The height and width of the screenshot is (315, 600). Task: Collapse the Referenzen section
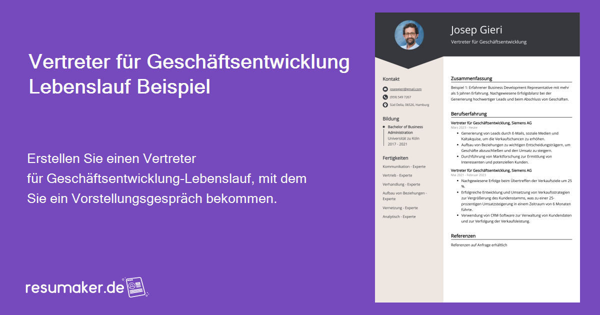click(463, 235)
